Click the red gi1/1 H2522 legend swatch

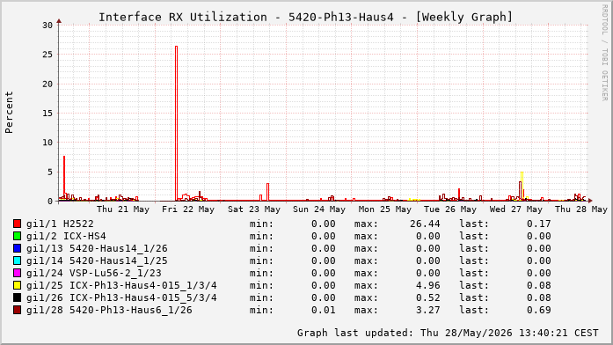click(x=17, y=224)
